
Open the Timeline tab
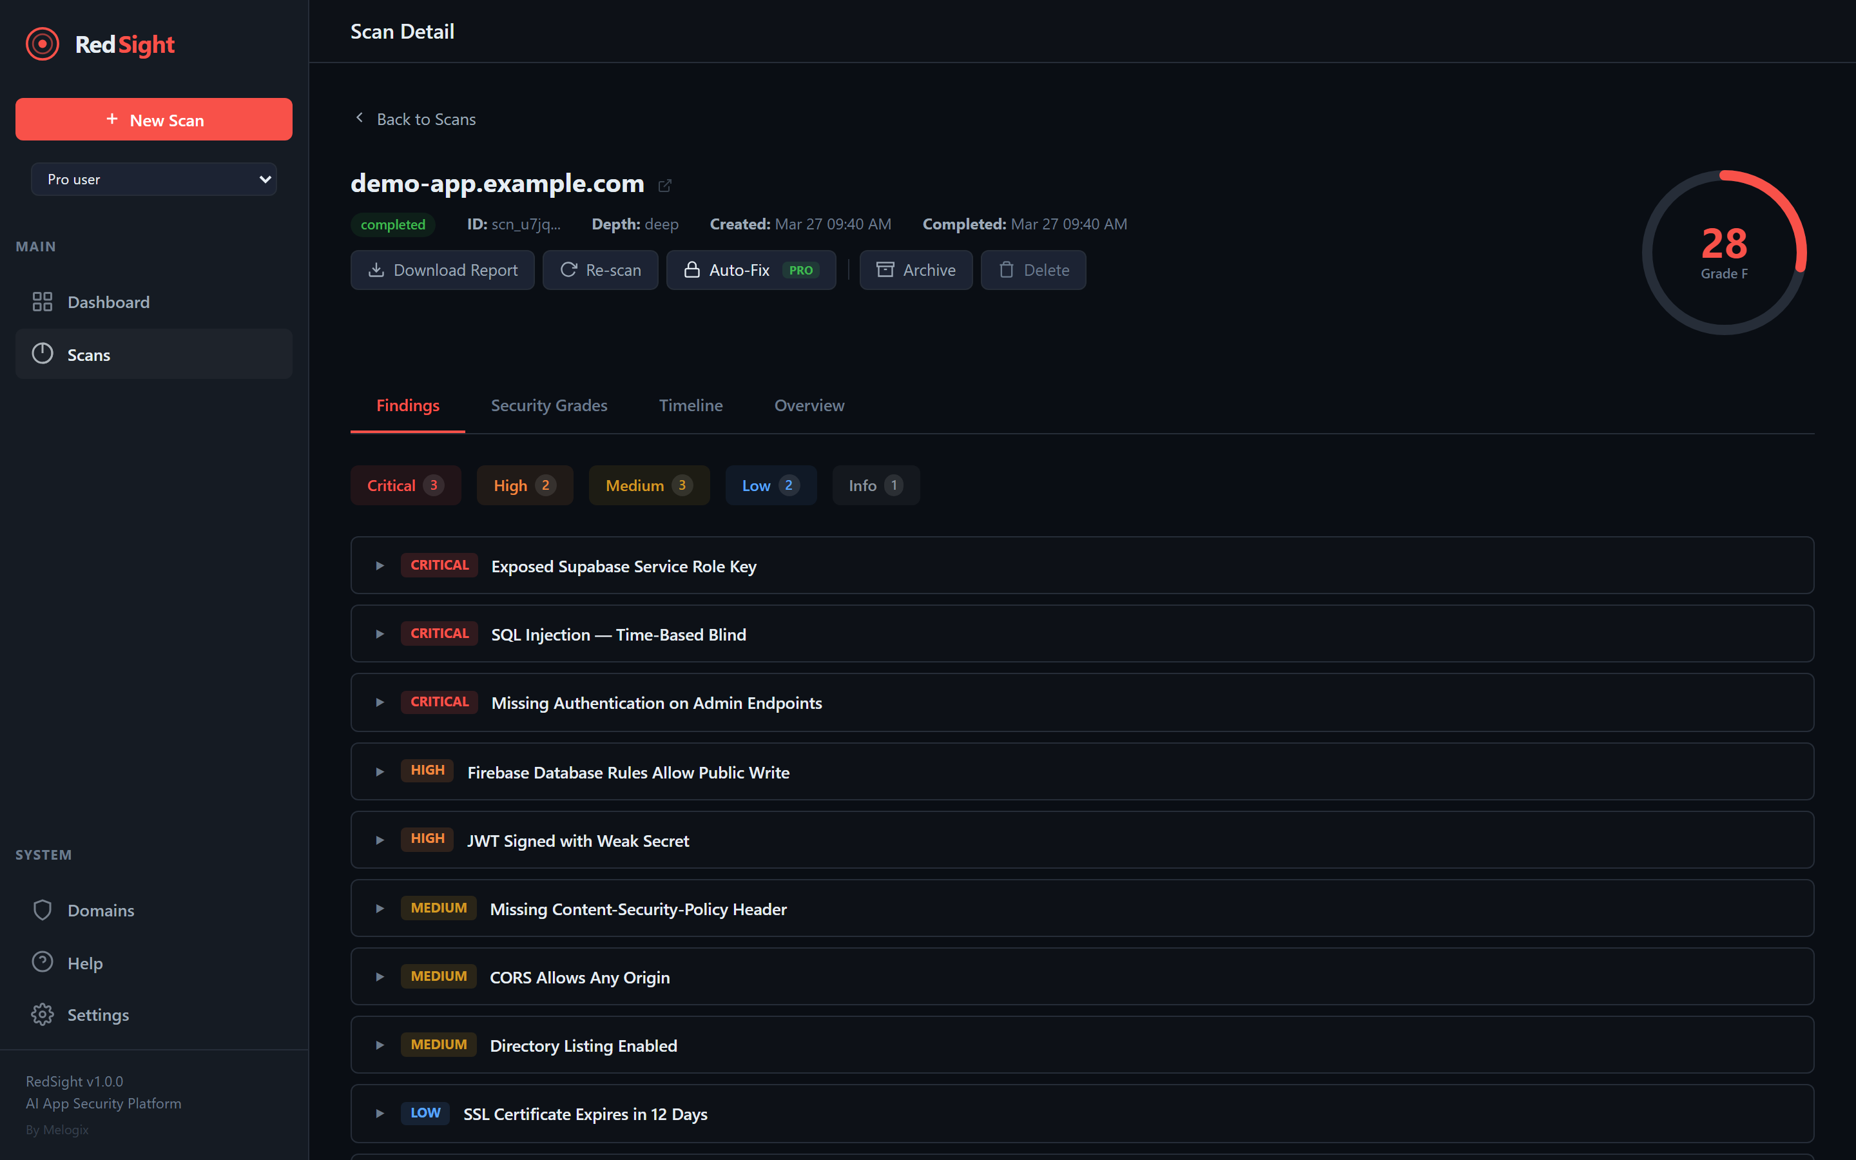(690, 405)
